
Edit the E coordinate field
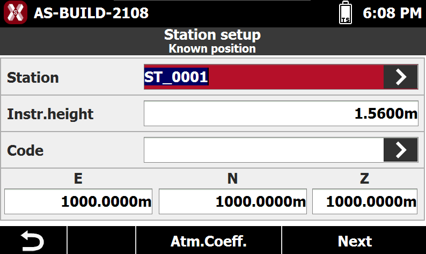click(78, 201)
